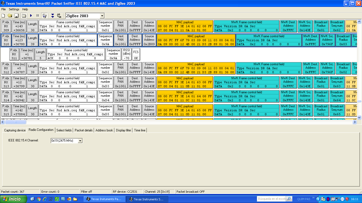The image size is (362, 203).
Task: Open the Address book tab
Action: (x=104, y=130)
